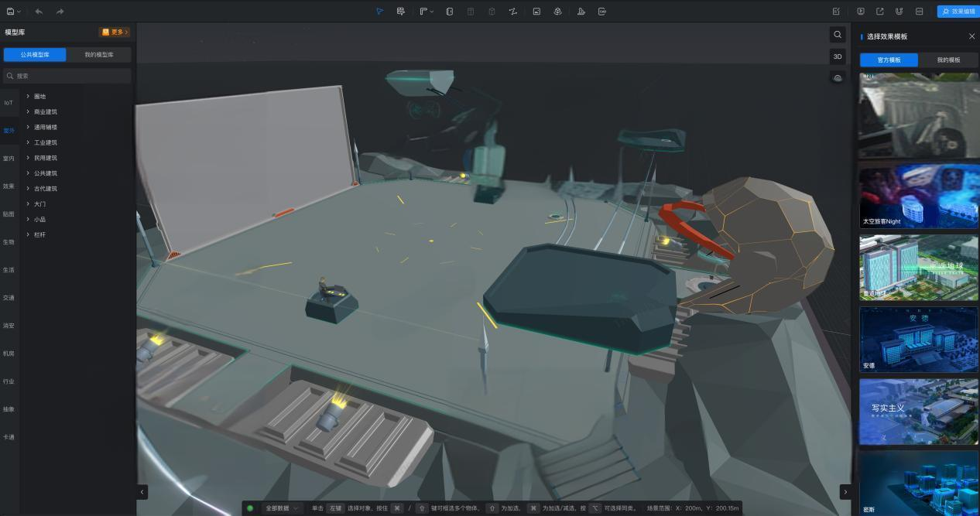Expand the 古代建筑 category

coord(45,189)
